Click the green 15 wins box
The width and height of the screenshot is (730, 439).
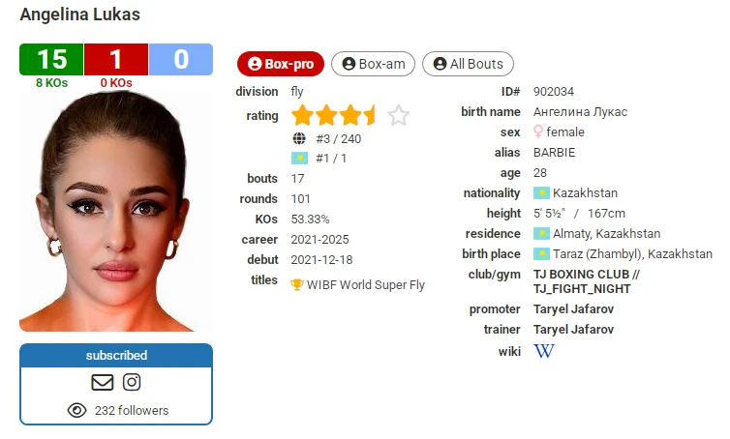(51, 60)
